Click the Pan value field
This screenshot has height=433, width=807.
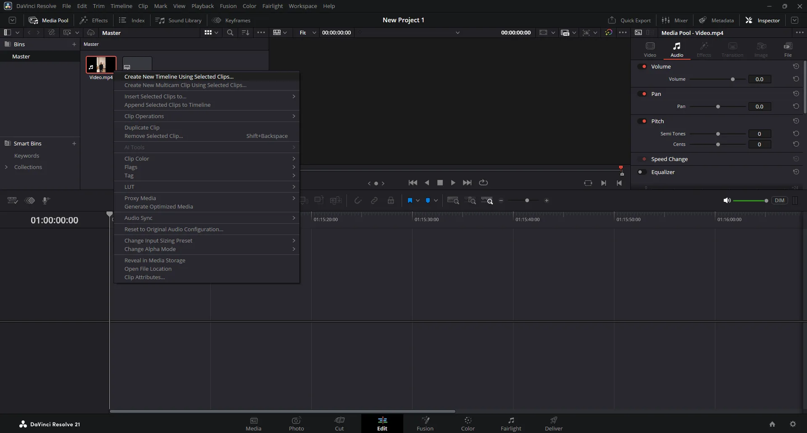point(759,106)
